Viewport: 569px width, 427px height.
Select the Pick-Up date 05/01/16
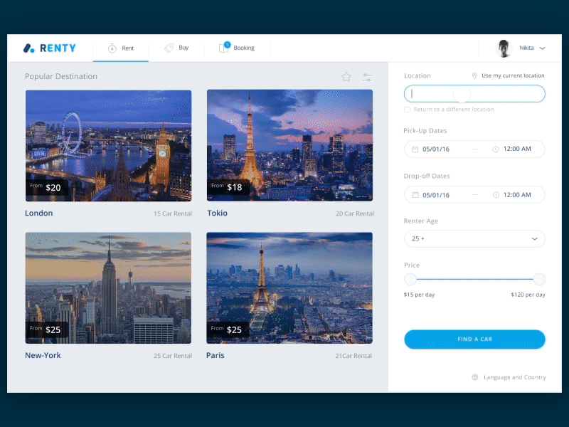[x=436, y=149]
